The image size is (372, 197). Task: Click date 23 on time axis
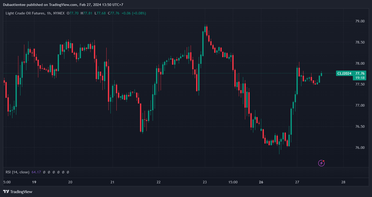[x=205, y=182]
